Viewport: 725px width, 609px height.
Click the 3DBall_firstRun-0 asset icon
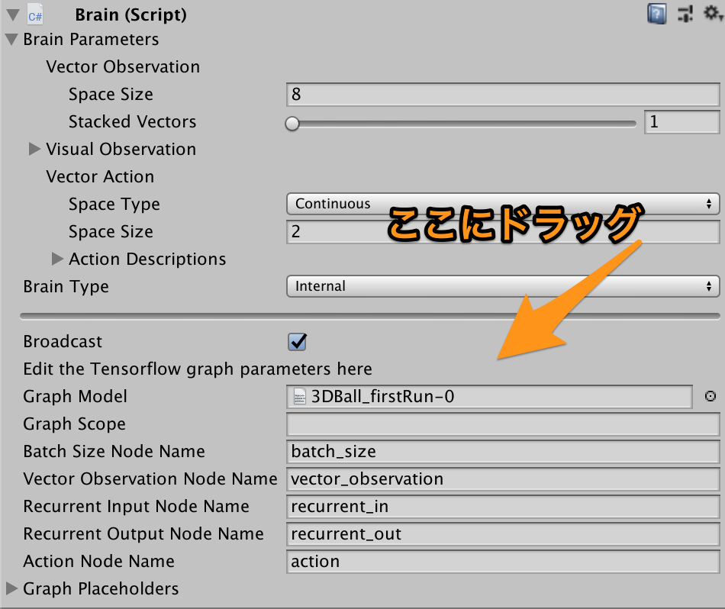(x=298, y=396)
